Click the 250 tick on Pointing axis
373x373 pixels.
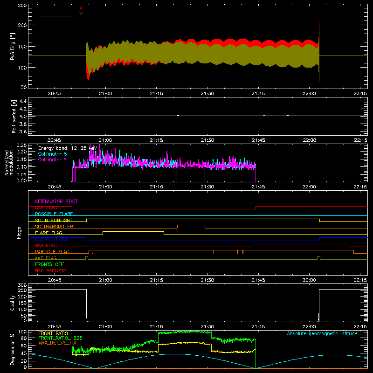tap(22, 6)
